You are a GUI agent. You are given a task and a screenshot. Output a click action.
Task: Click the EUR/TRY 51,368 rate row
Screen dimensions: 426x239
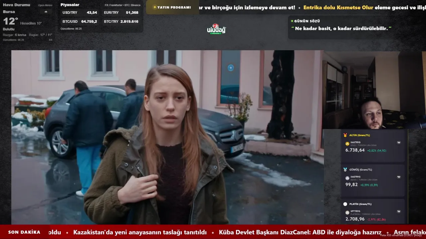click(121, 13)
